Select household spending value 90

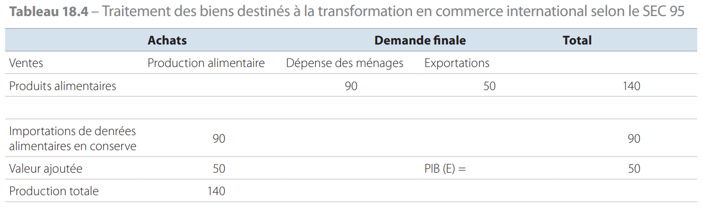click(351, 86)
